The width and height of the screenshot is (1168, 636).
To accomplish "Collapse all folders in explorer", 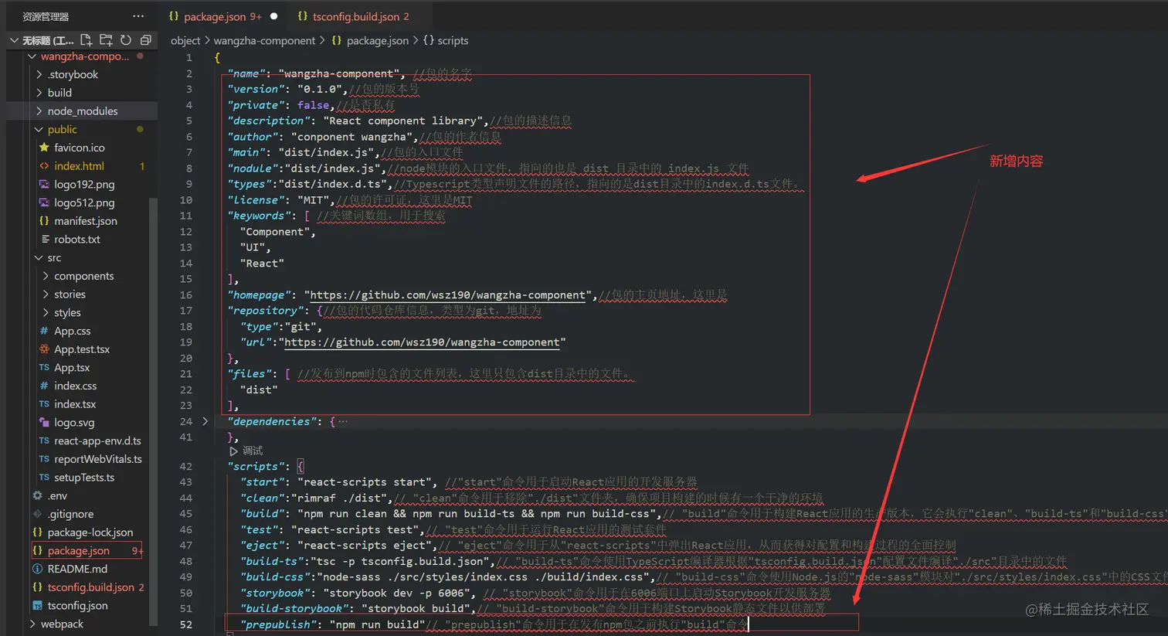I will pos(145,39).
